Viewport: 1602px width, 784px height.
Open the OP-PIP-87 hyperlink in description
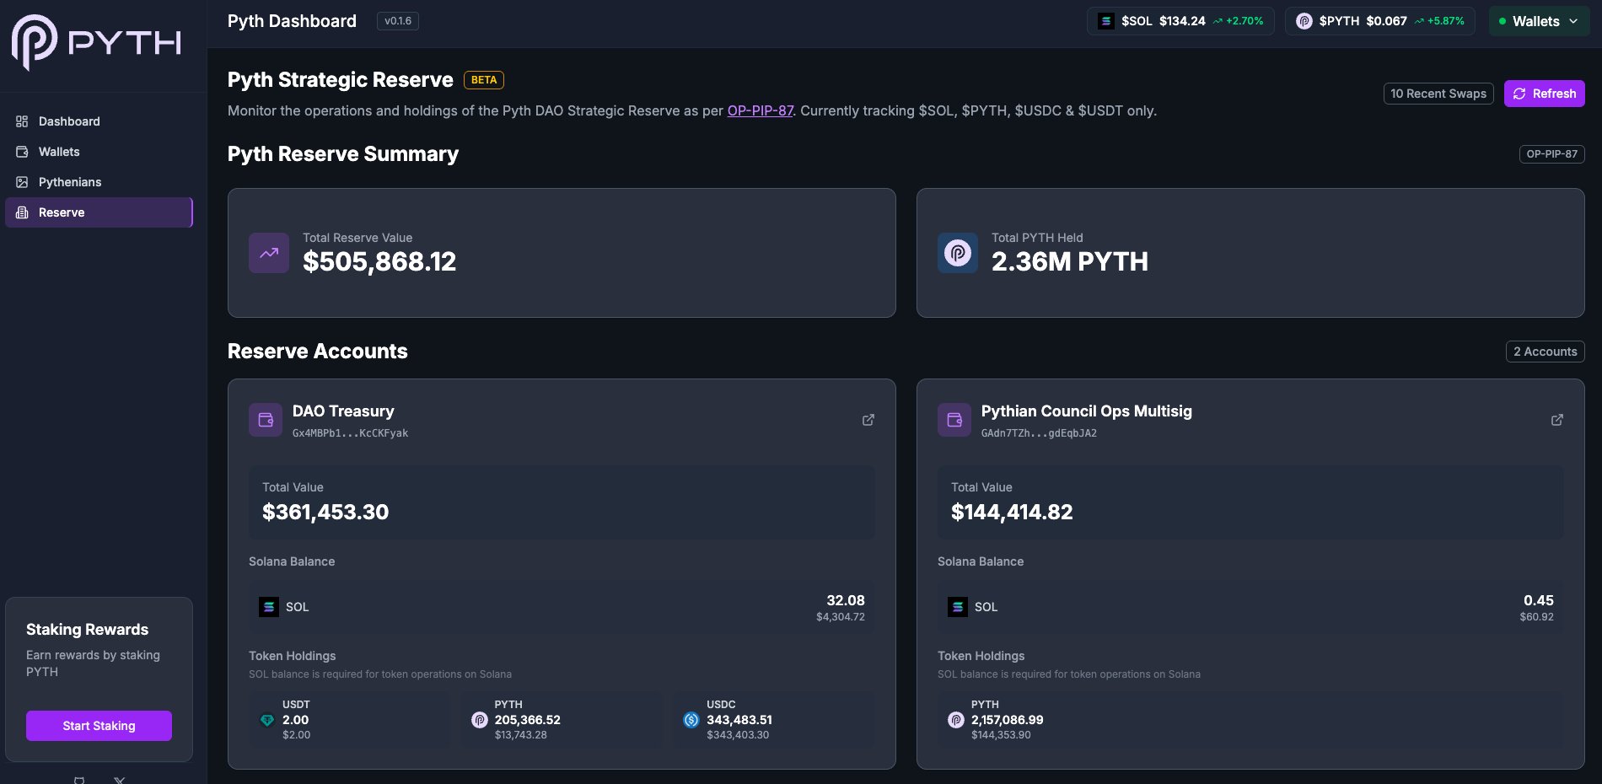(x=760, y=110)
